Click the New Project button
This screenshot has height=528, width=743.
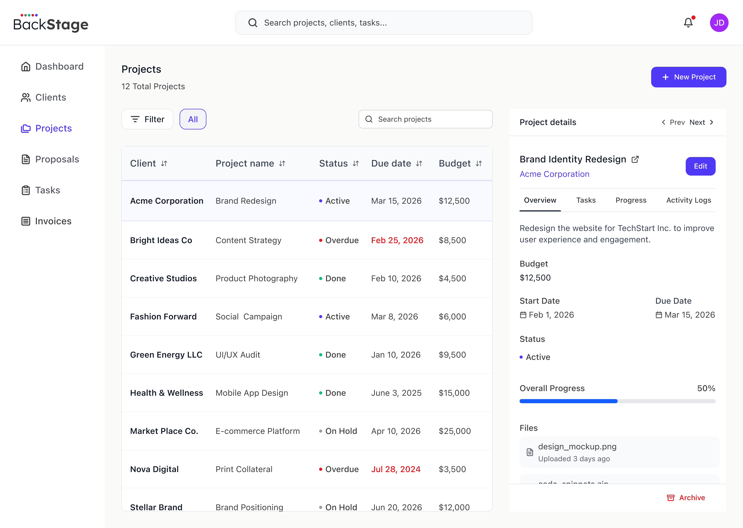pyautogui.click(x=688, y=77)
